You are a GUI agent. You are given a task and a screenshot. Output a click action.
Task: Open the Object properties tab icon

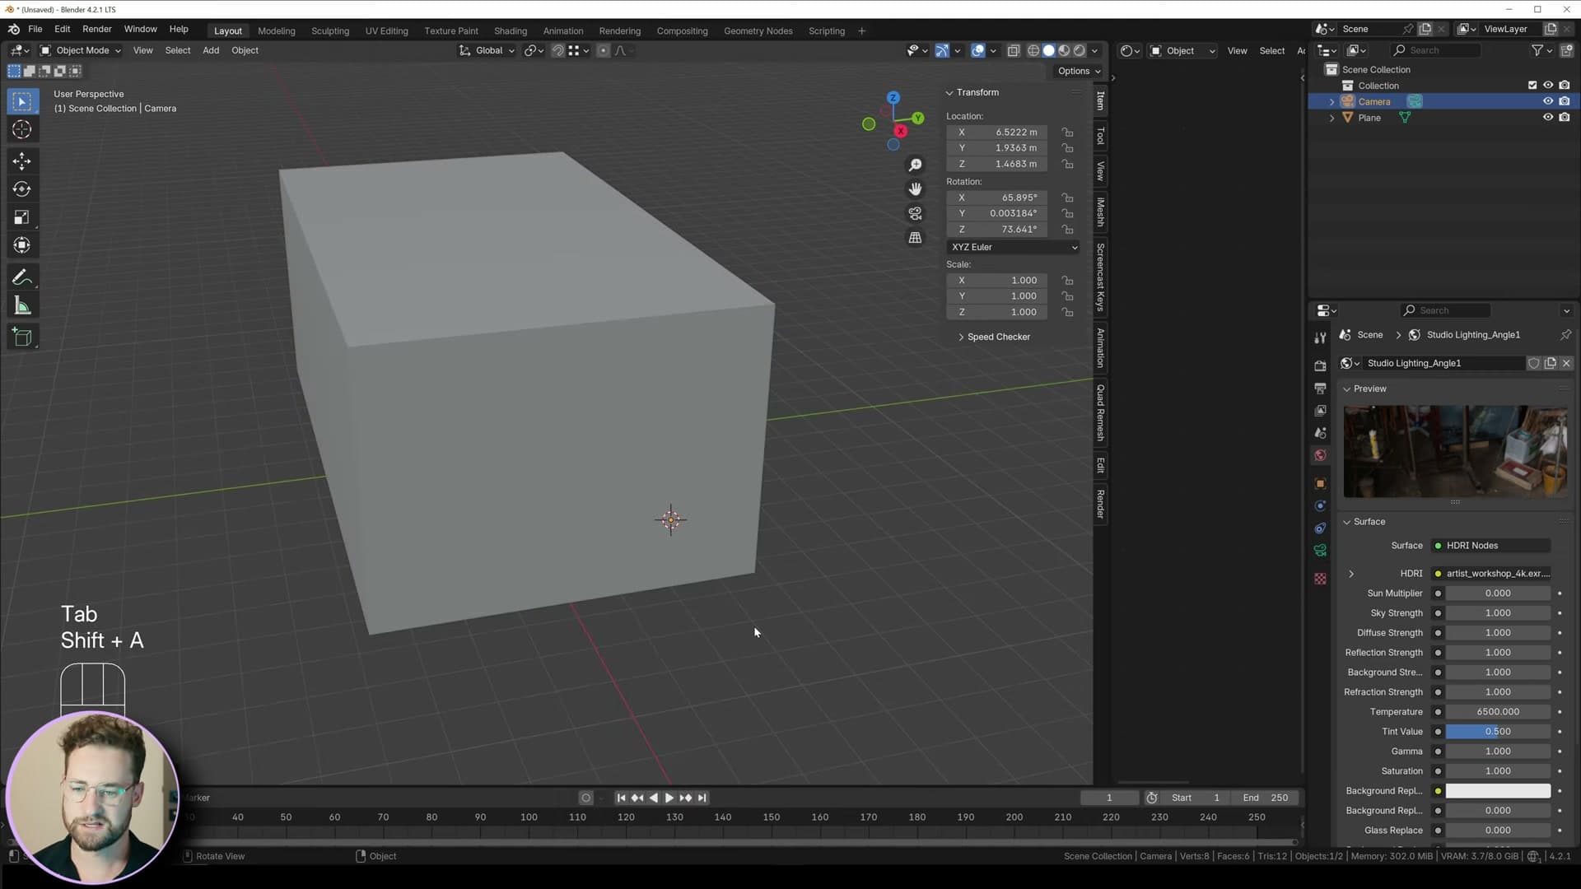pyautogui.click(x=1320, y=484)
